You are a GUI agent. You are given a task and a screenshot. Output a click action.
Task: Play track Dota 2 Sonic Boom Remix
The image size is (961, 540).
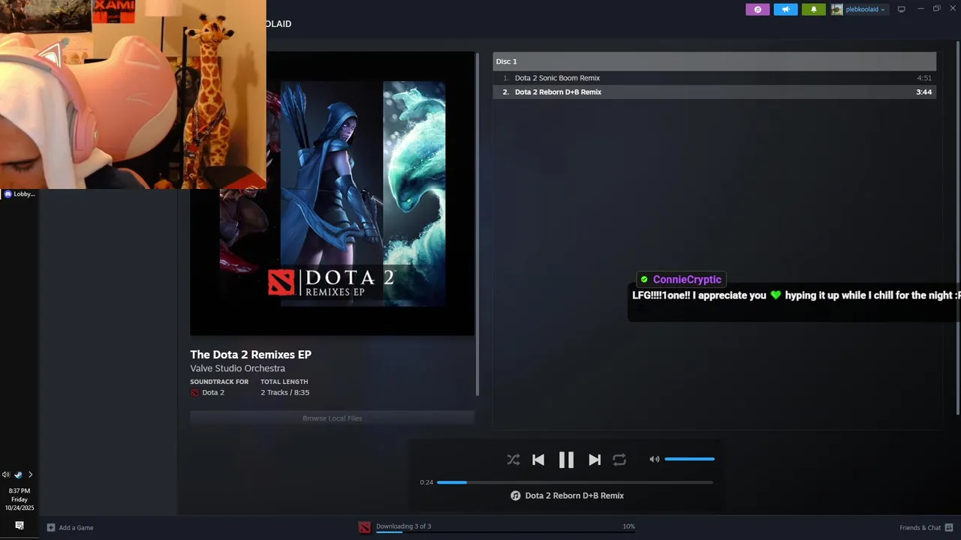tap(714, 78)
